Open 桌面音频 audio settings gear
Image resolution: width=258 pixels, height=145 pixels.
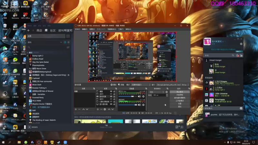(143, 105)
